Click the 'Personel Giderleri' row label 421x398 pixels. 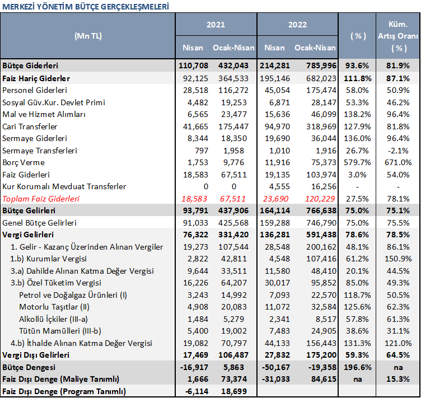(35, 90)
